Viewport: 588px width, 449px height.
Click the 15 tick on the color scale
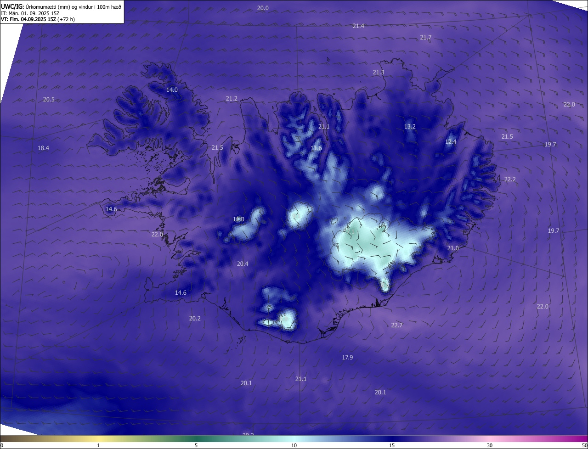coord(392,445)
